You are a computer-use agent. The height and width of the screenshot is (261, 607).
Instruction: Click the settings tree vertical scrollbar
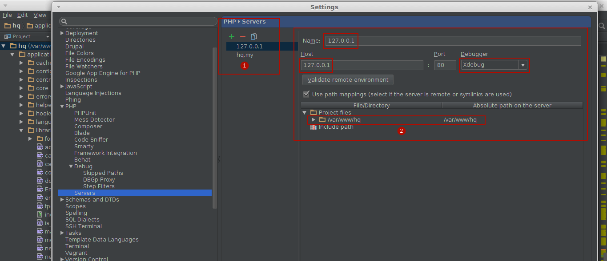coord(215,128)
